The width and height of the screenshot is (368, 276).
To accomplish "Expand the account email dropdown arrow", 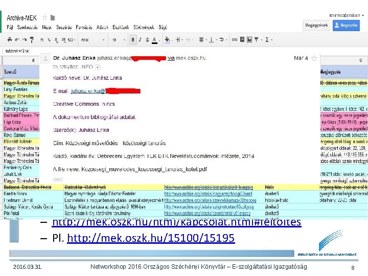I will pyautogui.click(x=363, y=15).
